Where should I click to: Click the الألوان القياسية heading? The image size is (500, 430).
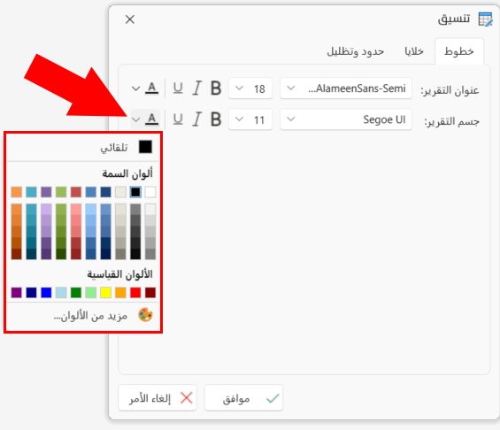click(119, 274)
